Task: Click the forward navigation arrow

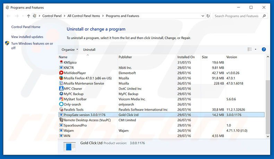Action: pyautogui.click(x=17, y=16)
